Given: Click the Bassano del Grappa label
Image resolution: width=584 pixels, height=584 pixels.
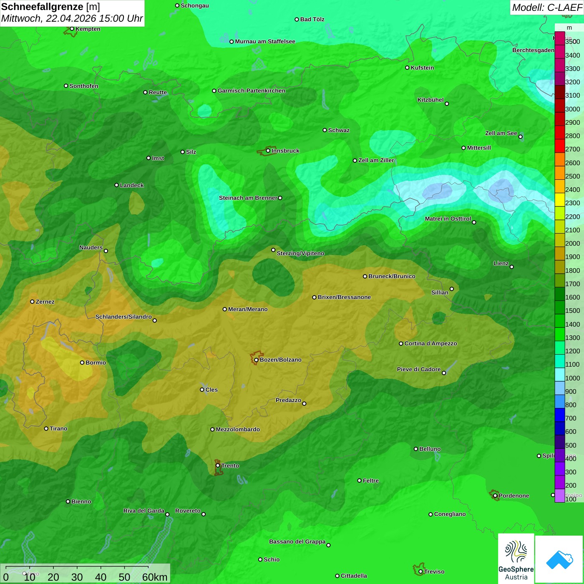Looking at the screenshot, I should tap(297, 541).
